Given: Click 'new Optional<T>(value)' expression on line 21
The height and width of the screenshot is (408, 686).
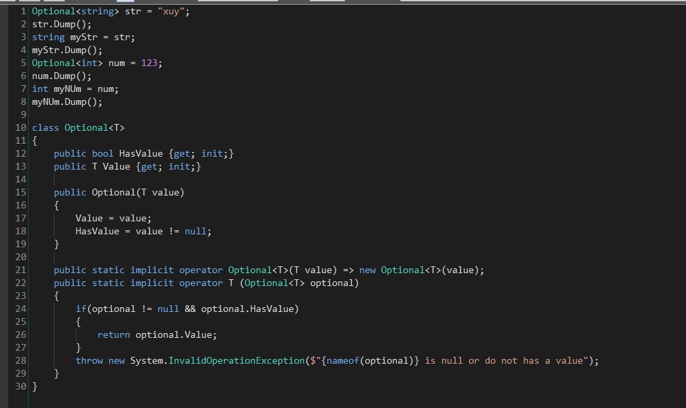Looking at the screenshot, I should tap(419, 270).
